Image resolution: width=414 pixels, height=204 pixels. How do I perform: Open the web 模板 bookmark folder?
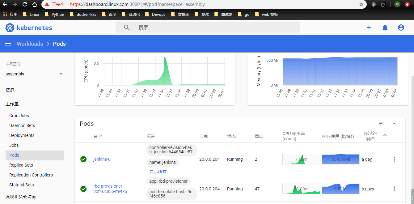[x=267, y=14]
